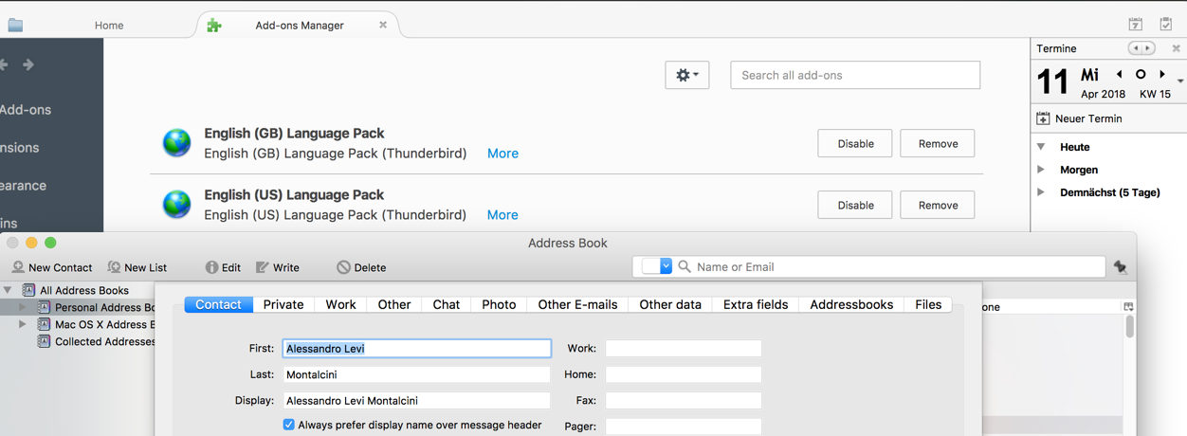Disable the English (US) Language Pack
Screen dimensions: 1187x436
pyautogui.click(x=855, y=205)
